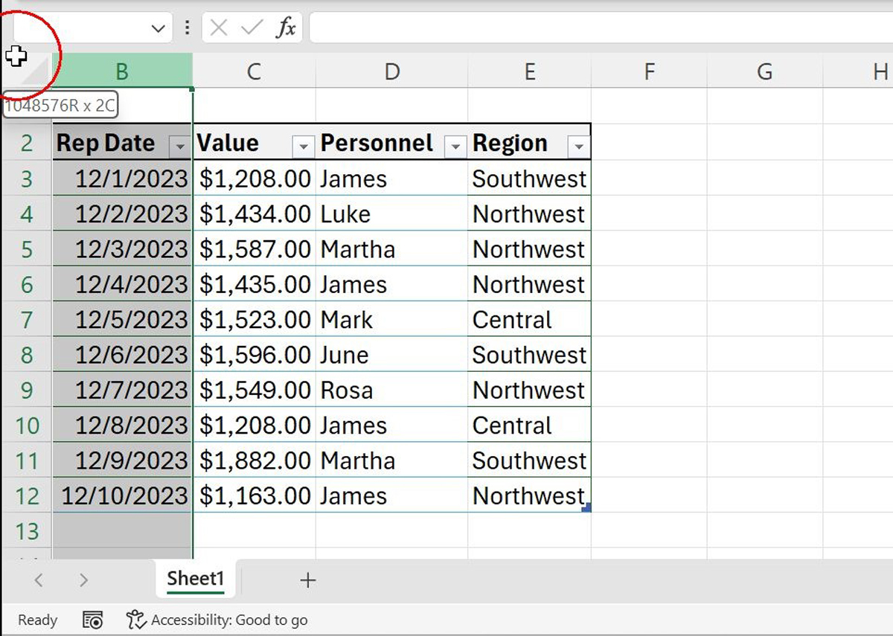Image resolution: width=893 pixels, height=636 pixels.
Task: Click the macro record icon in the status bar
Action: (x=92, y=619)
